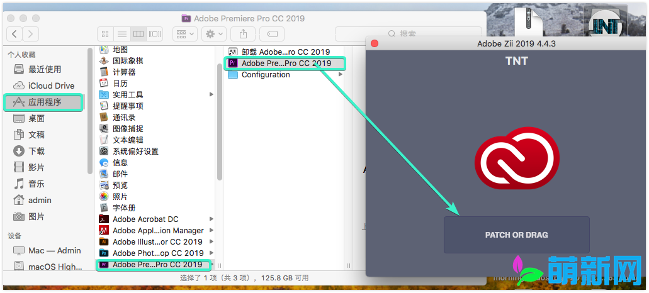Select 日历 app icon
This screenshot has width=649, height=293.
point(104,83)
